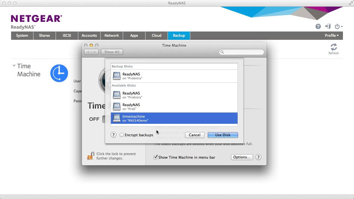Enable the Encrypt backups checkbox

pos(122,135)
